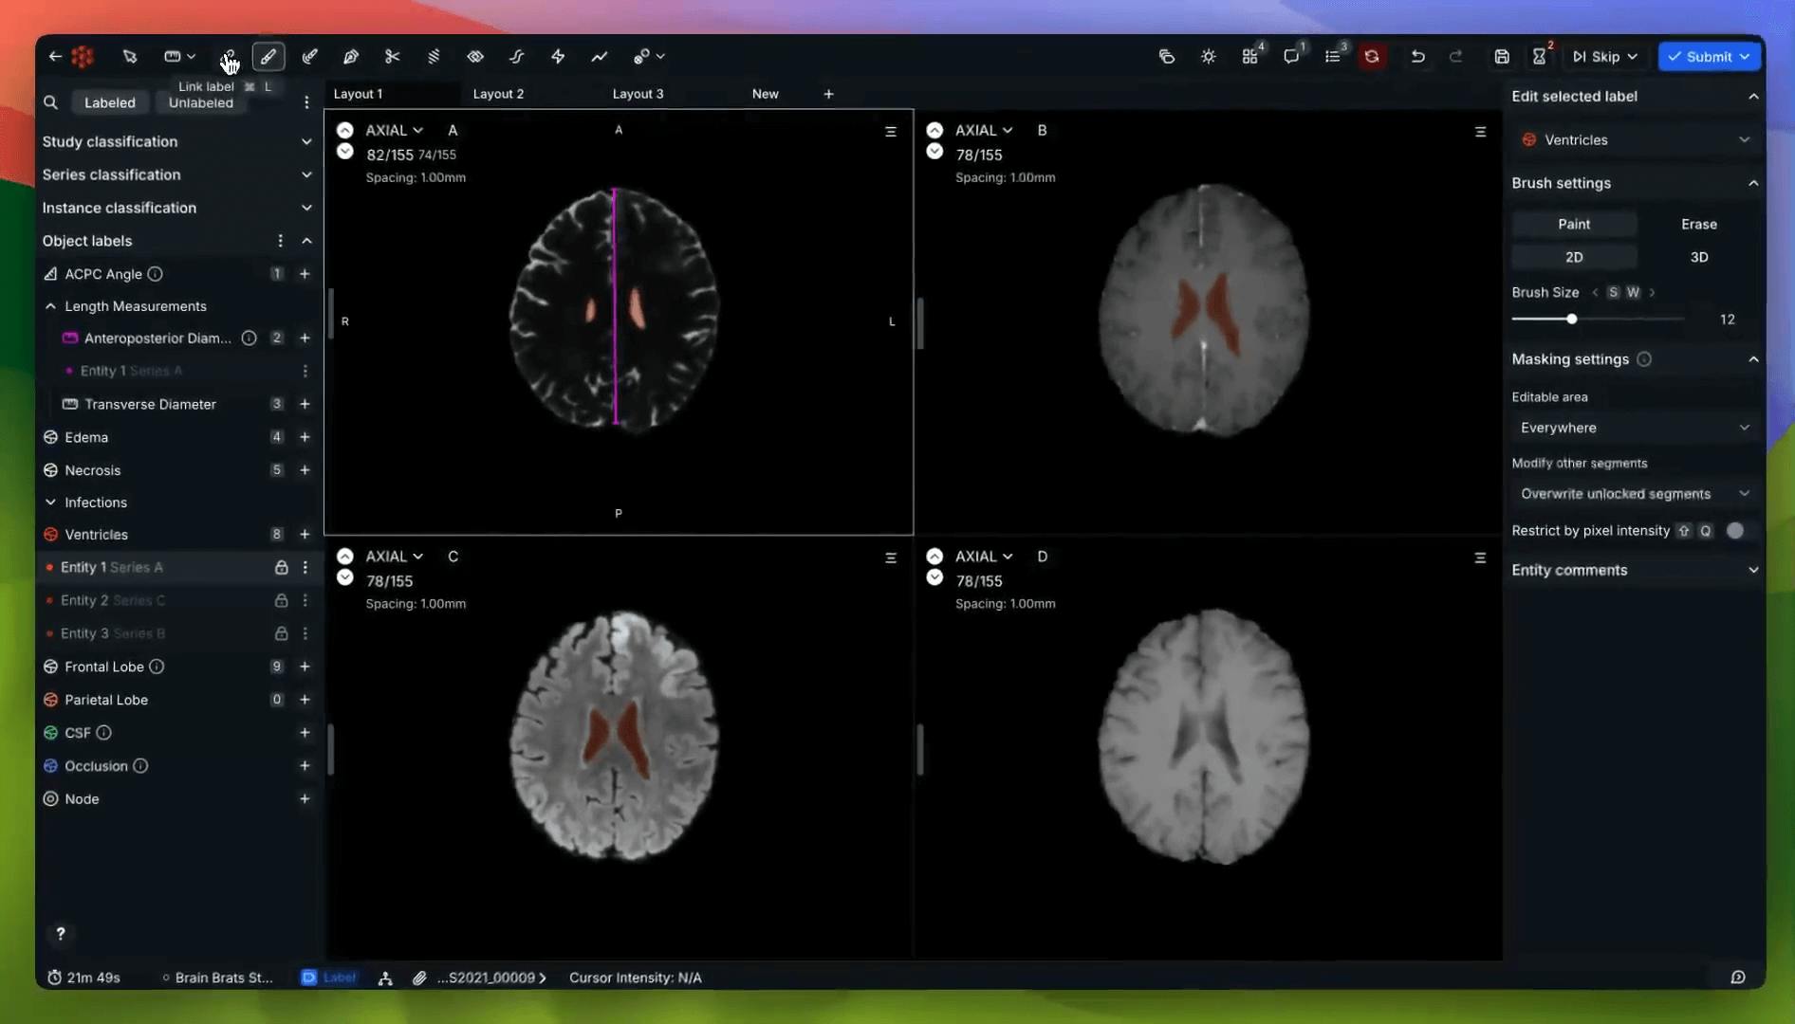Select the Scissors cutting tool

coord(392,57)
